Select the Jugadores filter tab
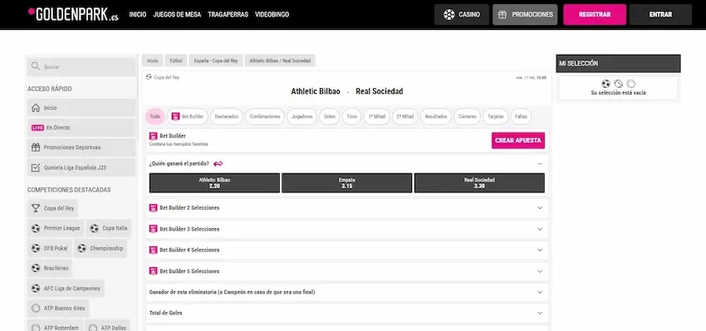706x331 pixels. point(302,116)
